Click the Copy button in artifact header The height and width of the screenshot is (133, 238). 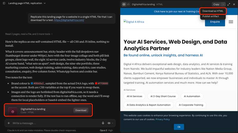(216, 4)
